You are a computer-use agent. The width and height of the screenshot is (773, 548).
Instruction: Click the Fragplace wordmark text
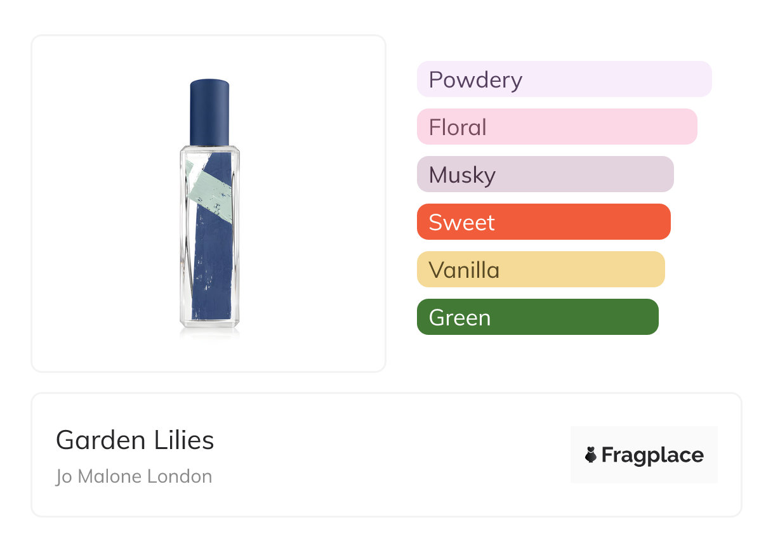point(652,455)
